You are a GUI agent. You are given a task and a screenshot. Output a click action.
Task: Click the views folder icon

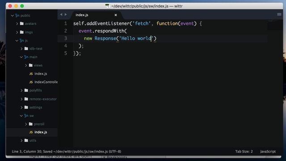pos(31,65)
